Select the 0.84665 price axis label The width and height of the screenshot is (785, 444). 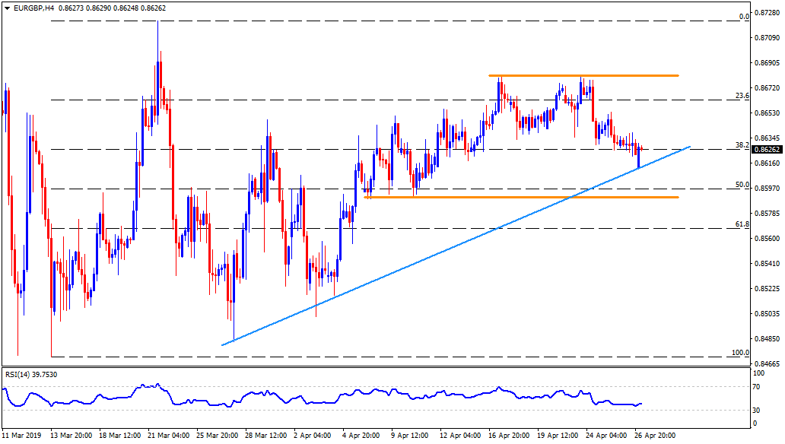pyautogui.click(x=768, y=364)
